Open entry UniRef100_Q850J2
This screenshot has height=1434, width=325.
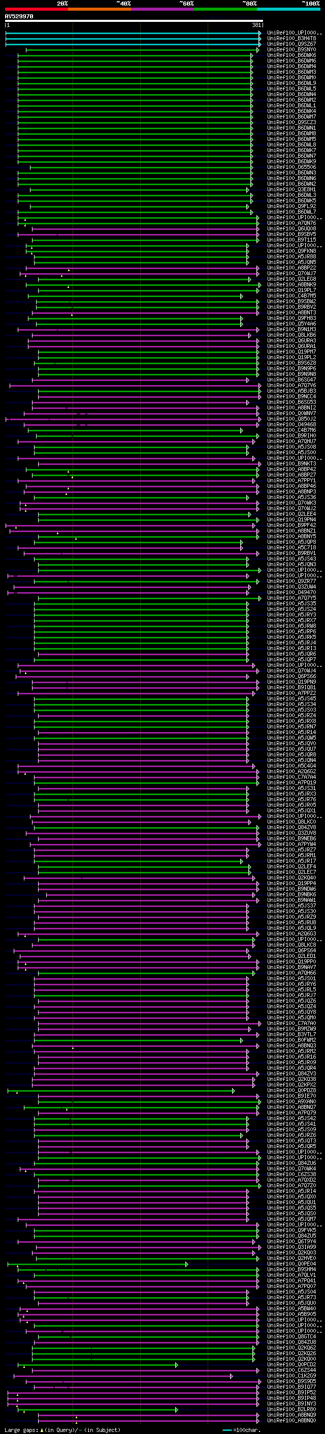tap(291, 419)
